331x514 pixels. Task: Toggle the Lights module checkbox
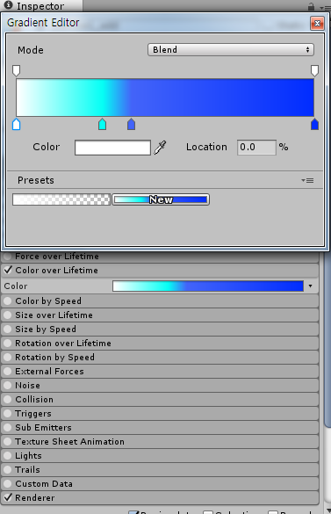pyautogui.click(x=8, y=456)
